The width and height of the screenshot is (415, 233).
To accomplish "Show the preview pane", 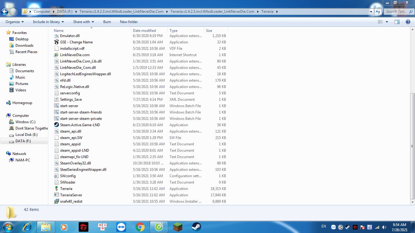I will [x=397, y=22].
